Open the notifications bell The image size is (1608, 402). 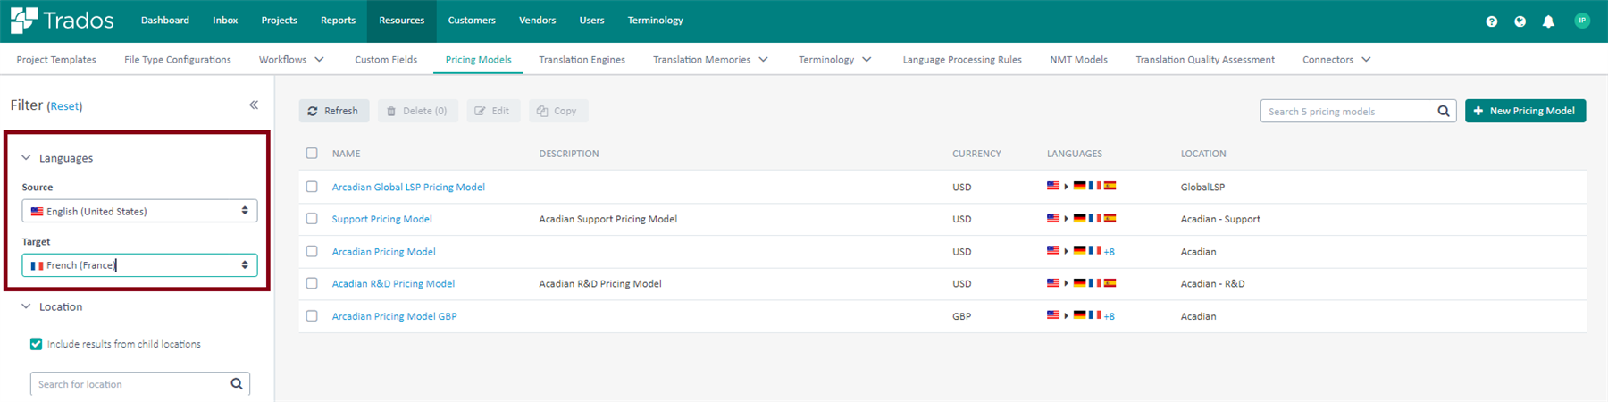[1548, 21]
